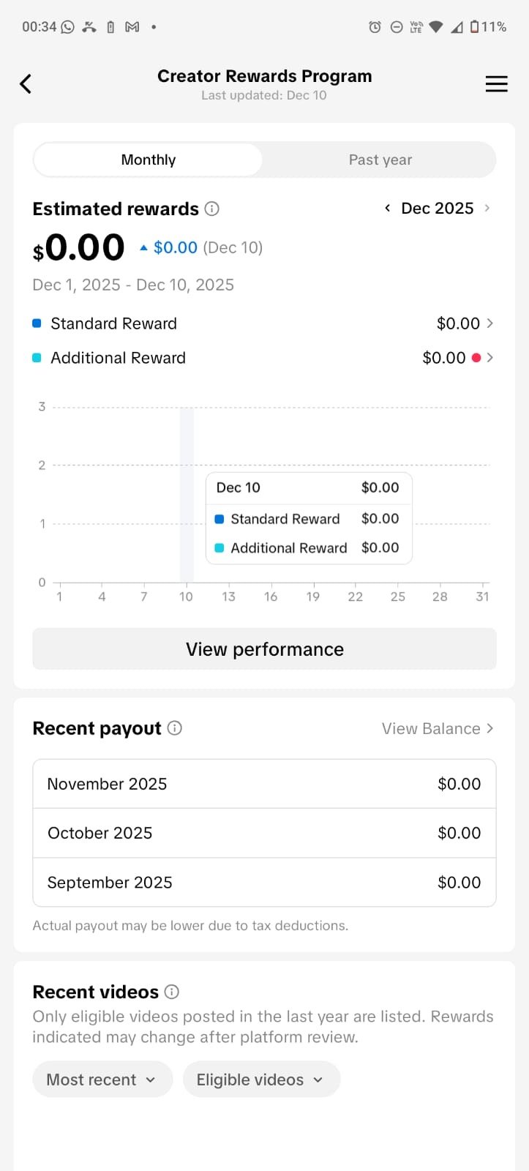Switch to the Past year tab

(x=380, y=160)
